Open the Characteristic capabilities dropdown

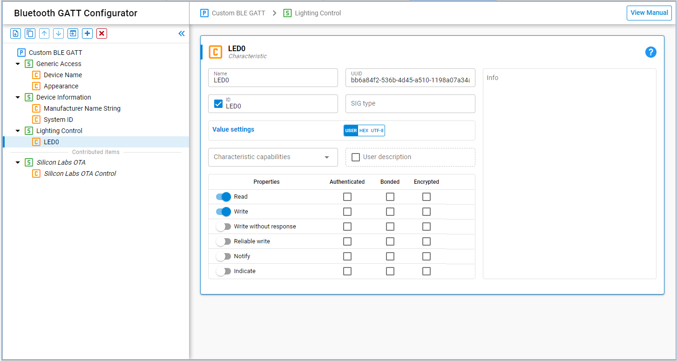[x=273, y=157]
